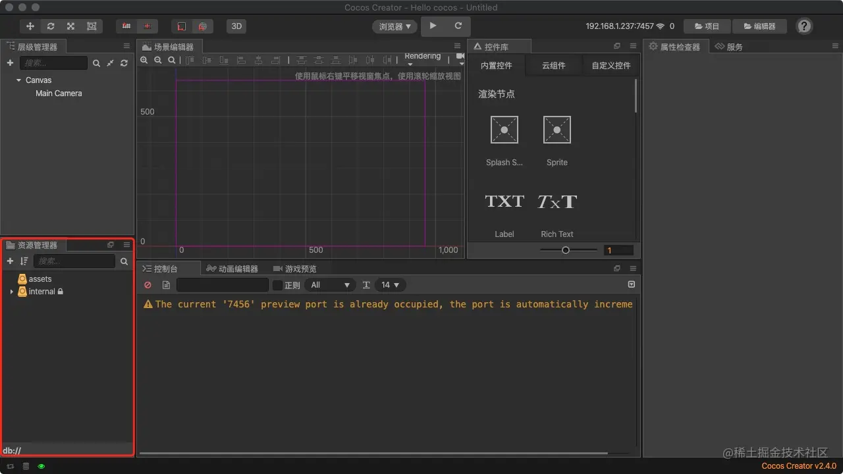843x474 pixels.
Task: Clear the console with the red icon
Action: [148, 285]
